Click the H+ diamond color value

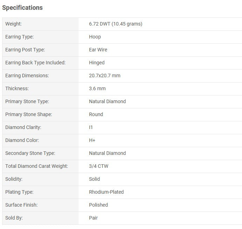tap(92, 140)
